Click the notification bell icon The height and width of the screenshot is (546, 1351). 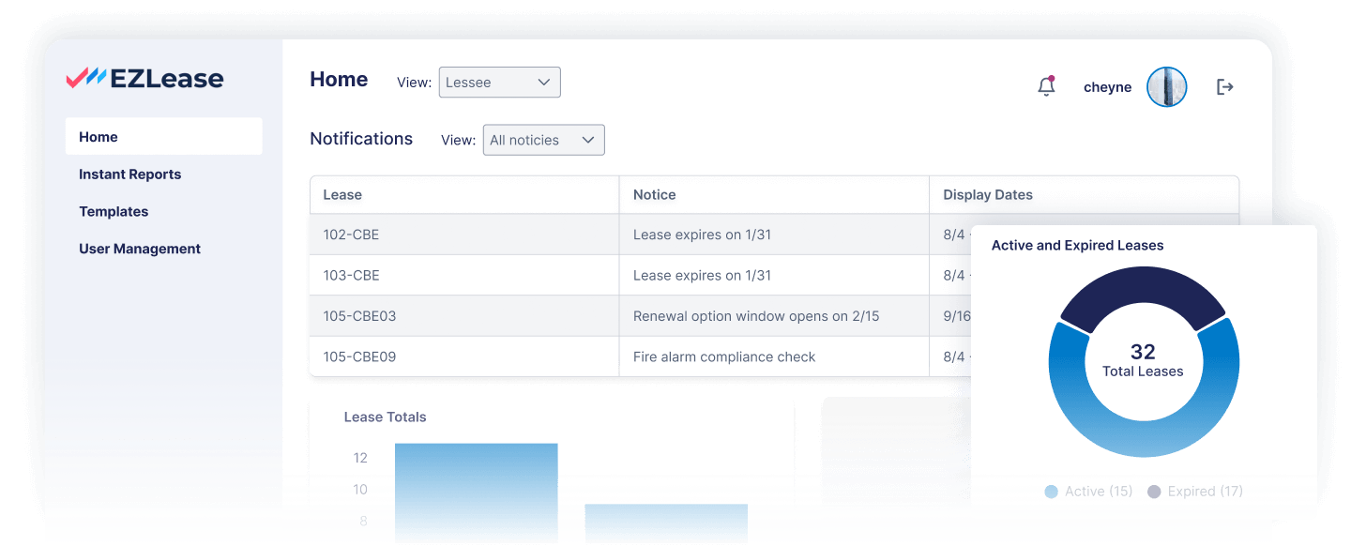click(1046, 86)
